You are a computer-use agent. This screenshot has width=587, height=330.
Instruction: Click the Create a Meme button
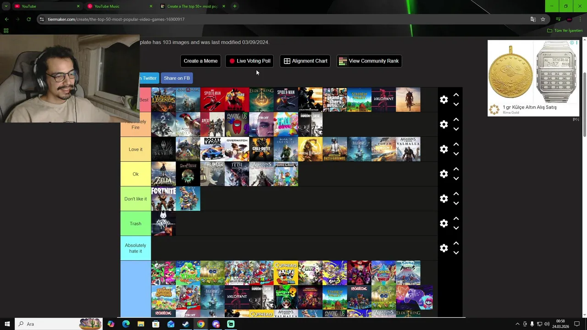tap(200, 61)
